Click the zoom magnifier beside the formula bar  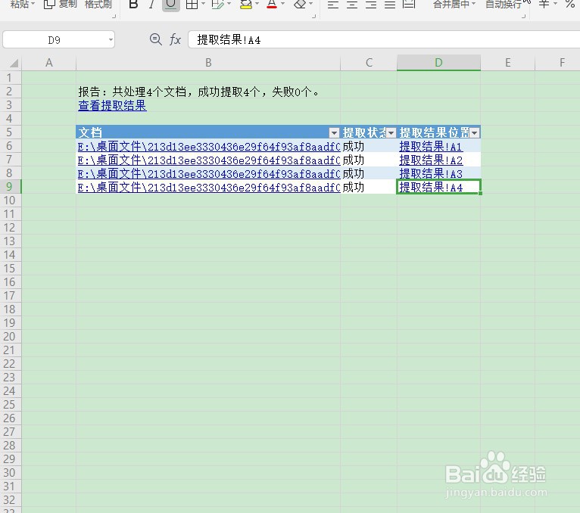156,39
